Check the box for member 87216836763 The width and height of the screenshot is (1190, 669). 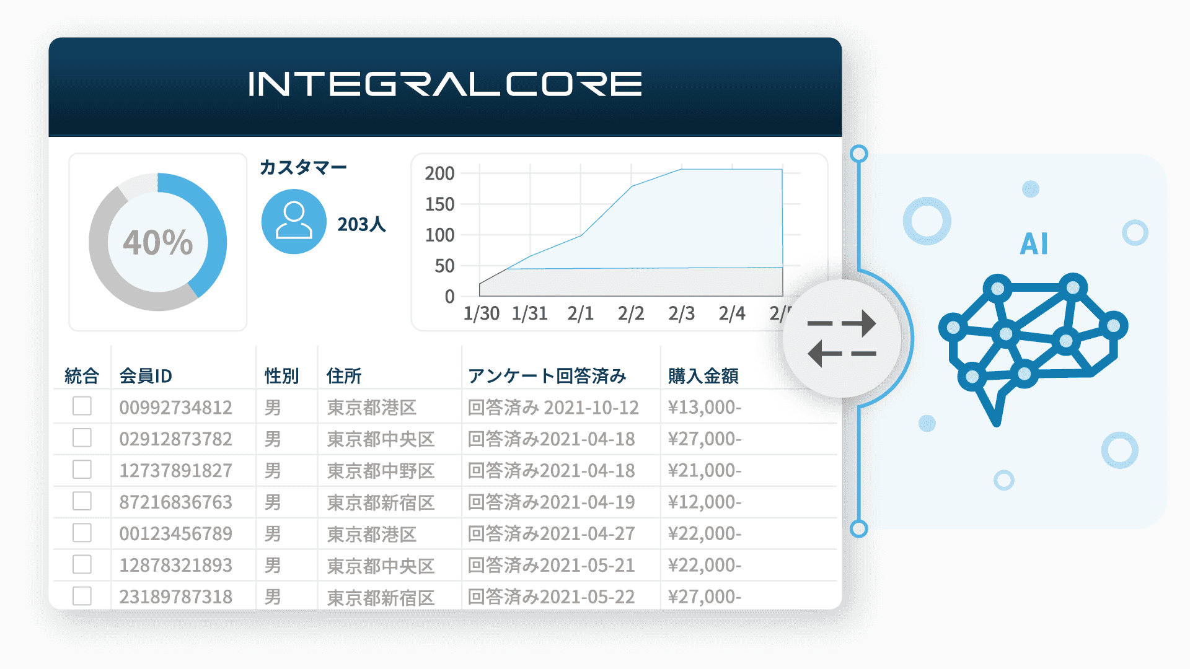point(82,501)
